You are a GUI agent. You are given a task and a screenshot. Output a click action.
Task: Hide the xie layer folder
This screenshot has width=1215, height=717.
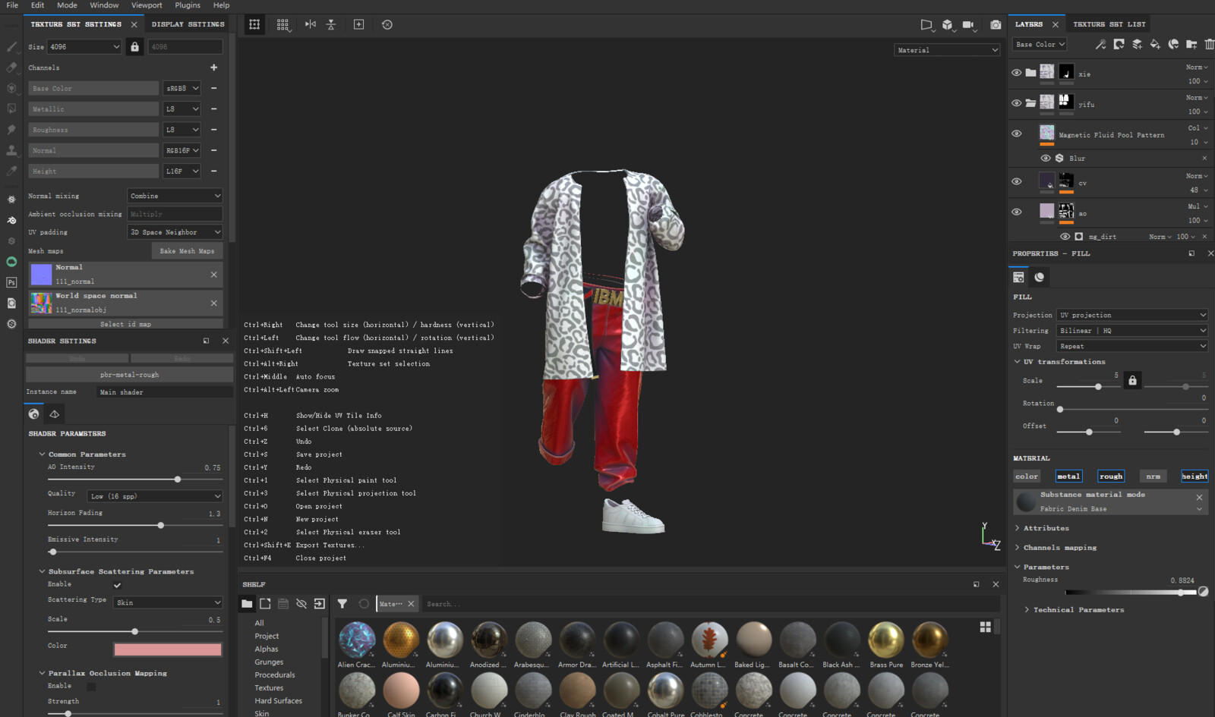coord(1017,73)
